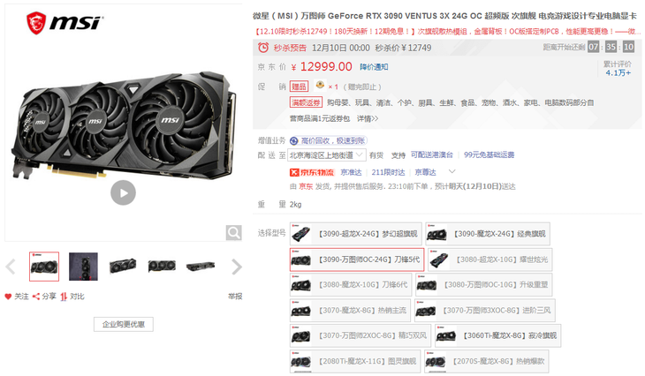Show previous thumbnails with left arrow
Screen dimensions: 645x376
11,267
